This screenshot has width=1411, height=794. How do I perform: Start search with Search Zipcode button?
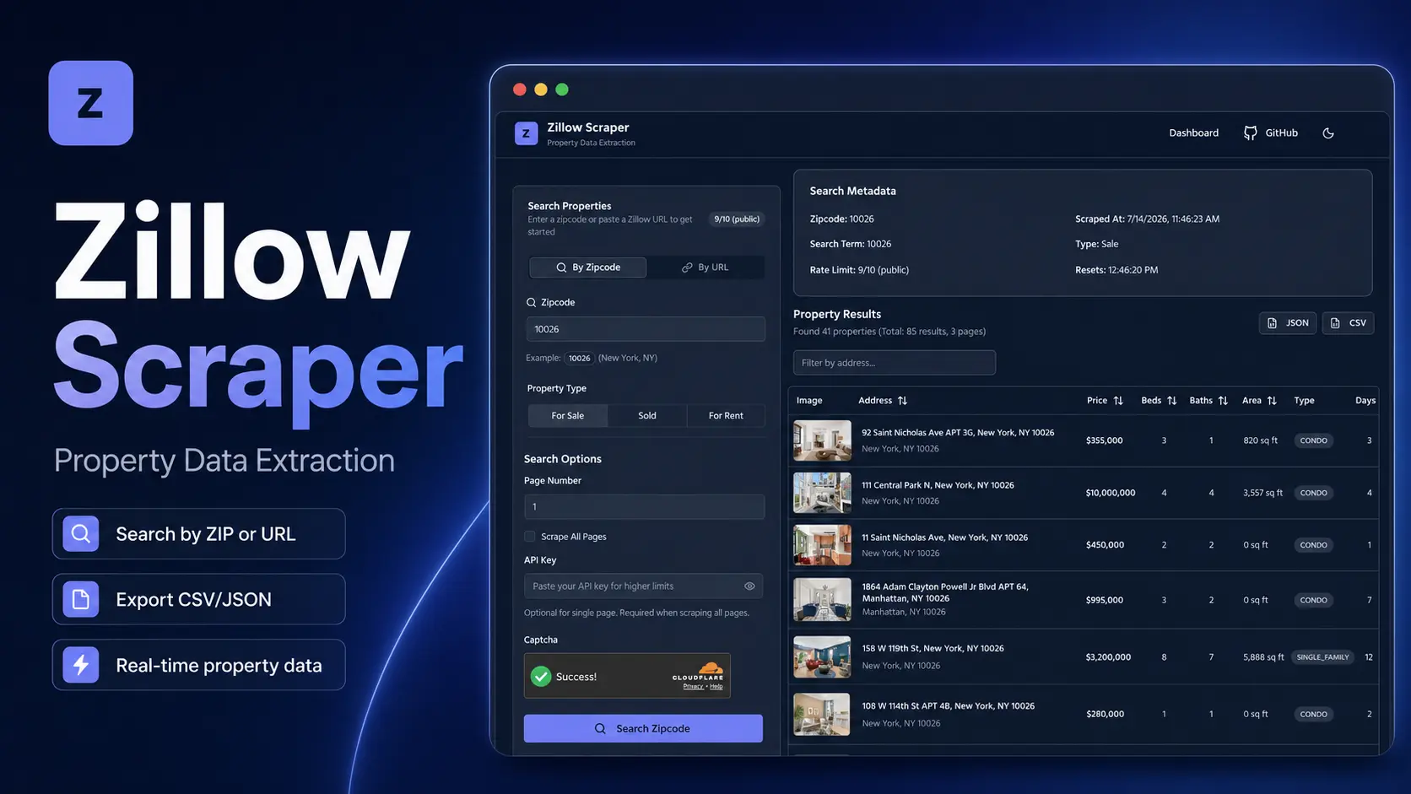(643, 728)
